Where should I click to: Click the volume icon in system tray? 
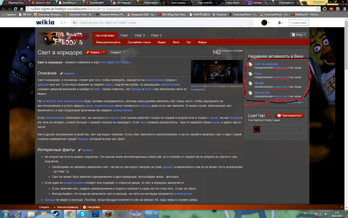[325, 214]
